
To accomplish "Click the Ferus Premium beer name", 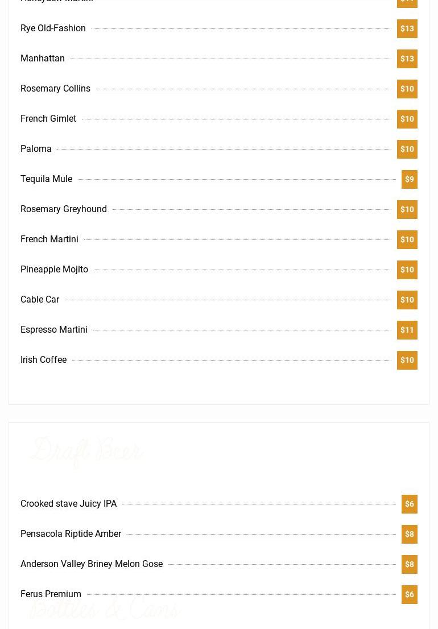I will tap(51, 594).
